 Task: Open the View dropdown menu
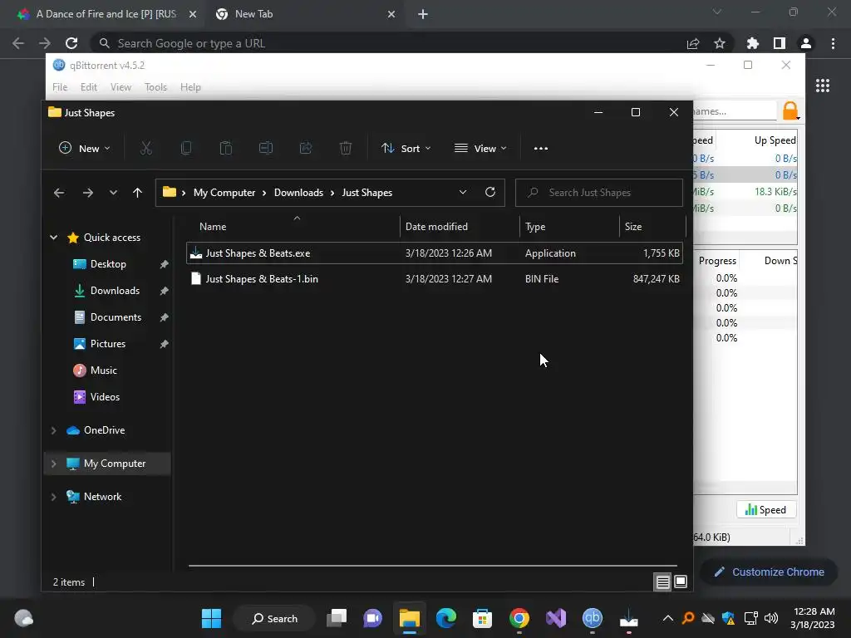click(x=480, y=148)
